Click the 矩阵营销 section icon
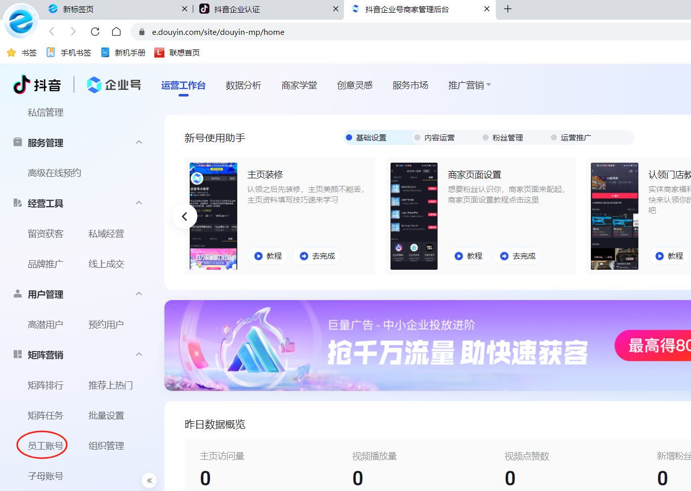The image size is (691, 491). 18,354
